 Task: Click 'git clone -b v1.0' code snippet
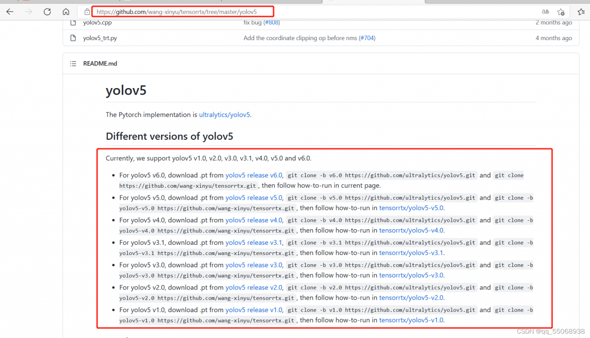382,310
